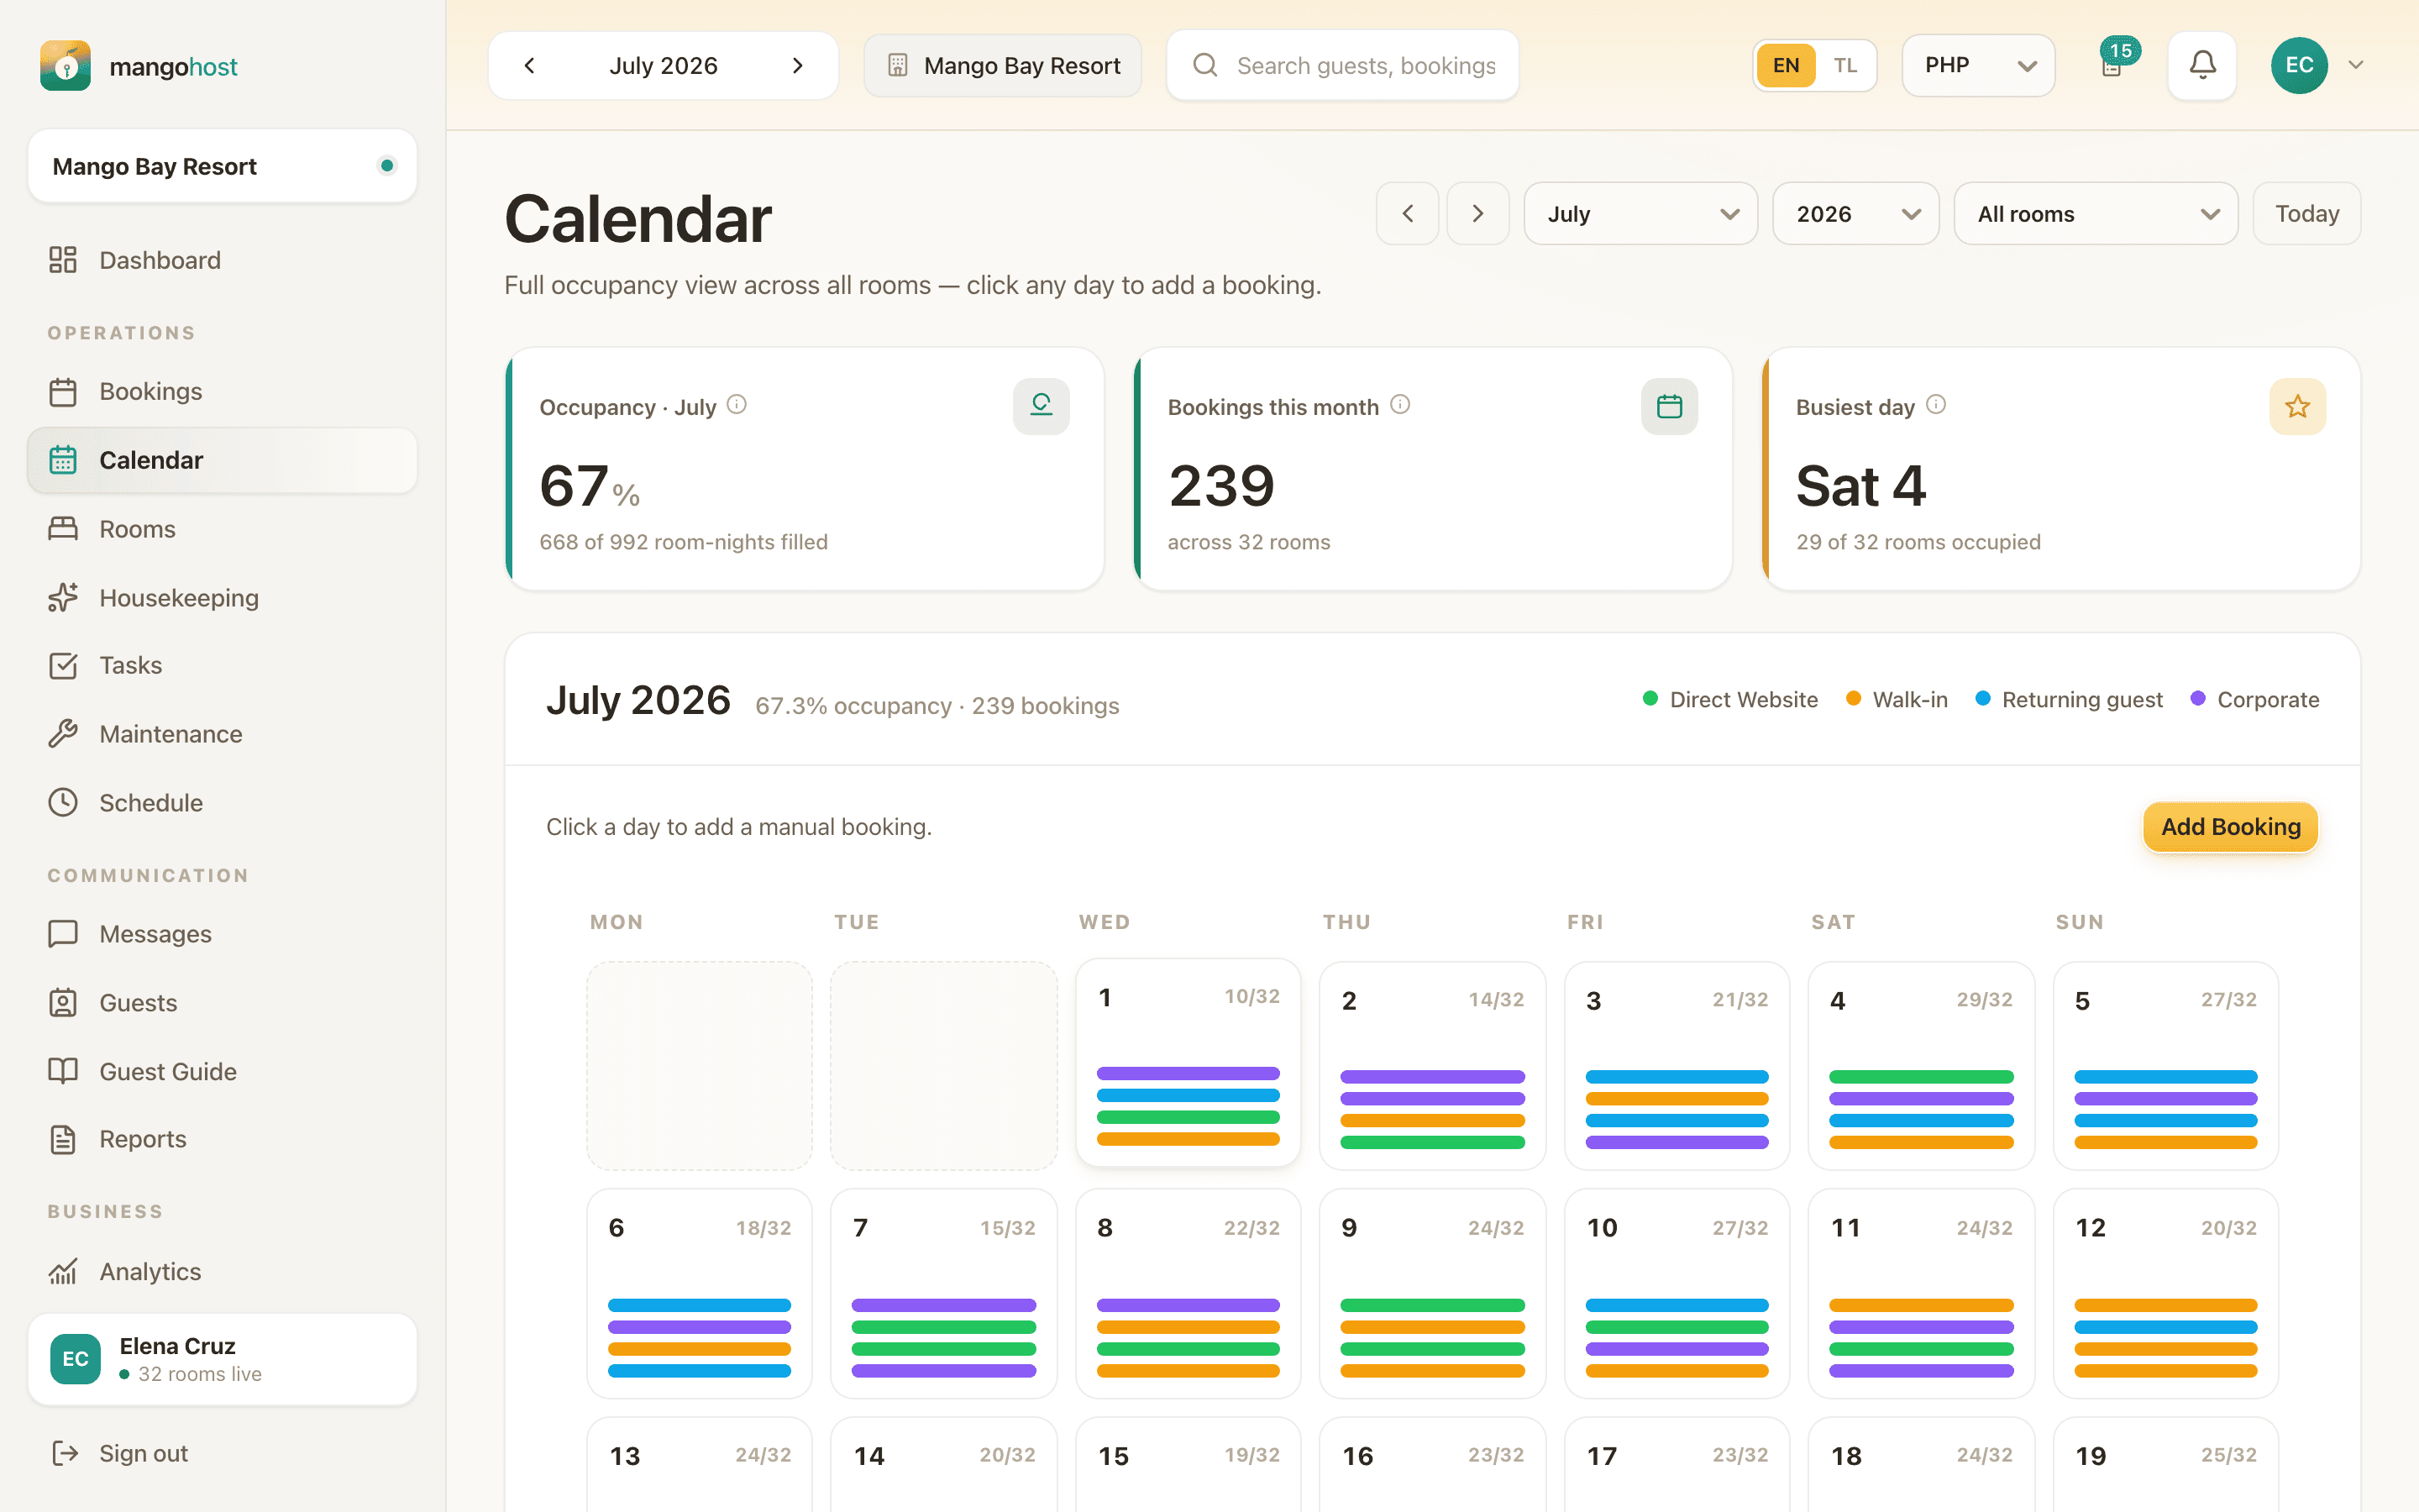Toggle Walk-in legend filter
Image resolution: width=2419 pixels, height=1512 pixels.
click(1897, 699)
